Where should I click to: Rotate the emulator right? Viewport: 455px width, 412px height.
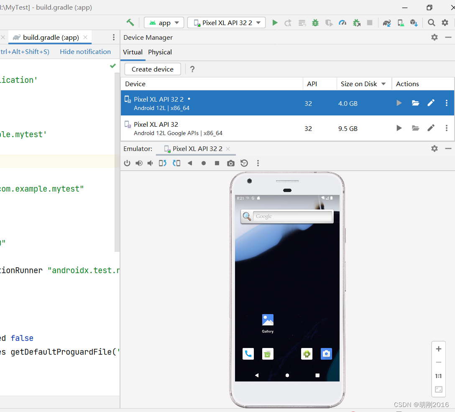click(176, 163)
